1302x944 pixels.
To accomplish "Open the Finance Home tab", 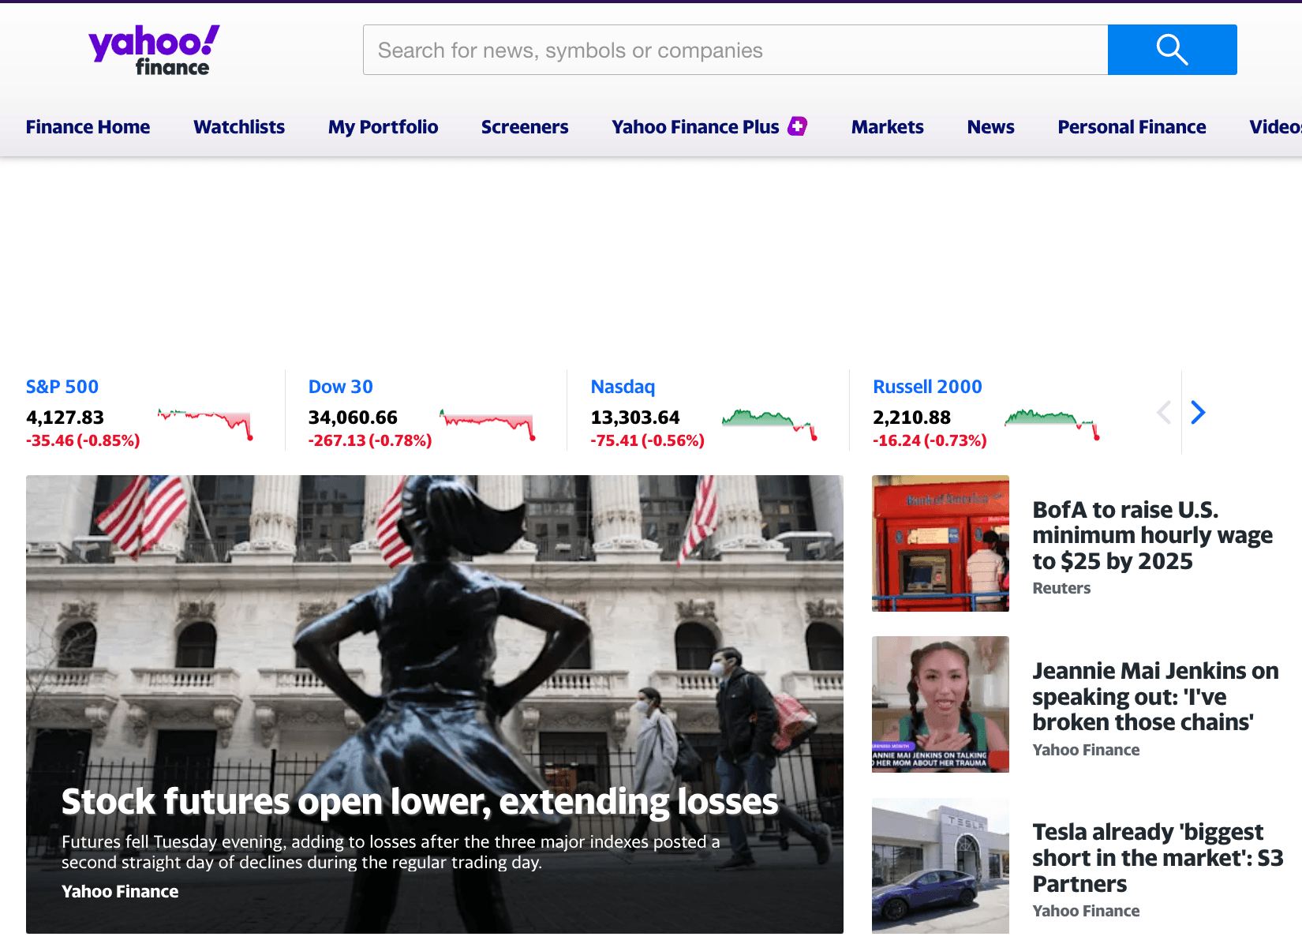I will (88, 127).
